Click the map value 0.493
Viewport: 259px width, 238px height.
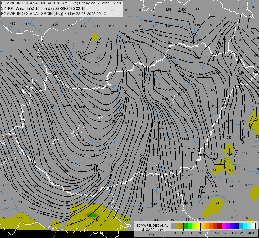click(x=82, y=123)
